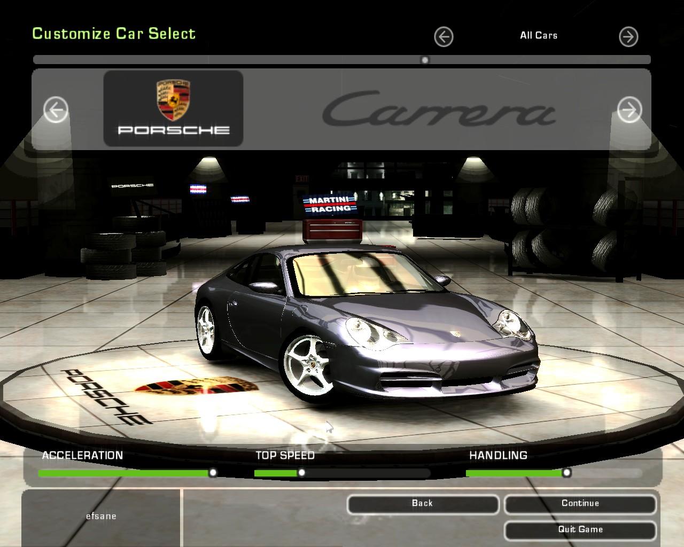Image resolution: width=684 pixels, height=547 pixels.
Task: Click the Handling stat bar
Action: (554, 473)
